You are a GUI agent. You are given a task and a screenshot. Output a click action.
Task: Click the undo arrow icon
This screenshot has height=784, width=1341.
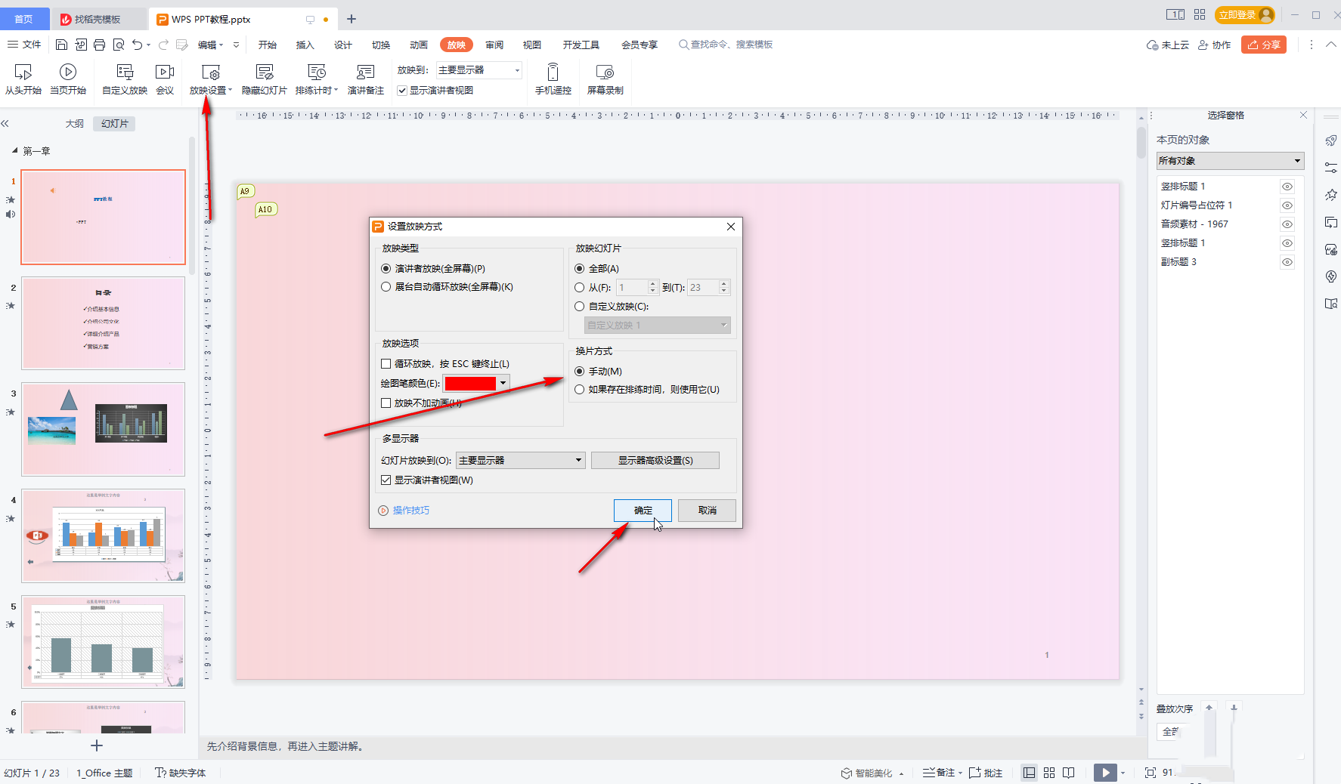[137, 45]
